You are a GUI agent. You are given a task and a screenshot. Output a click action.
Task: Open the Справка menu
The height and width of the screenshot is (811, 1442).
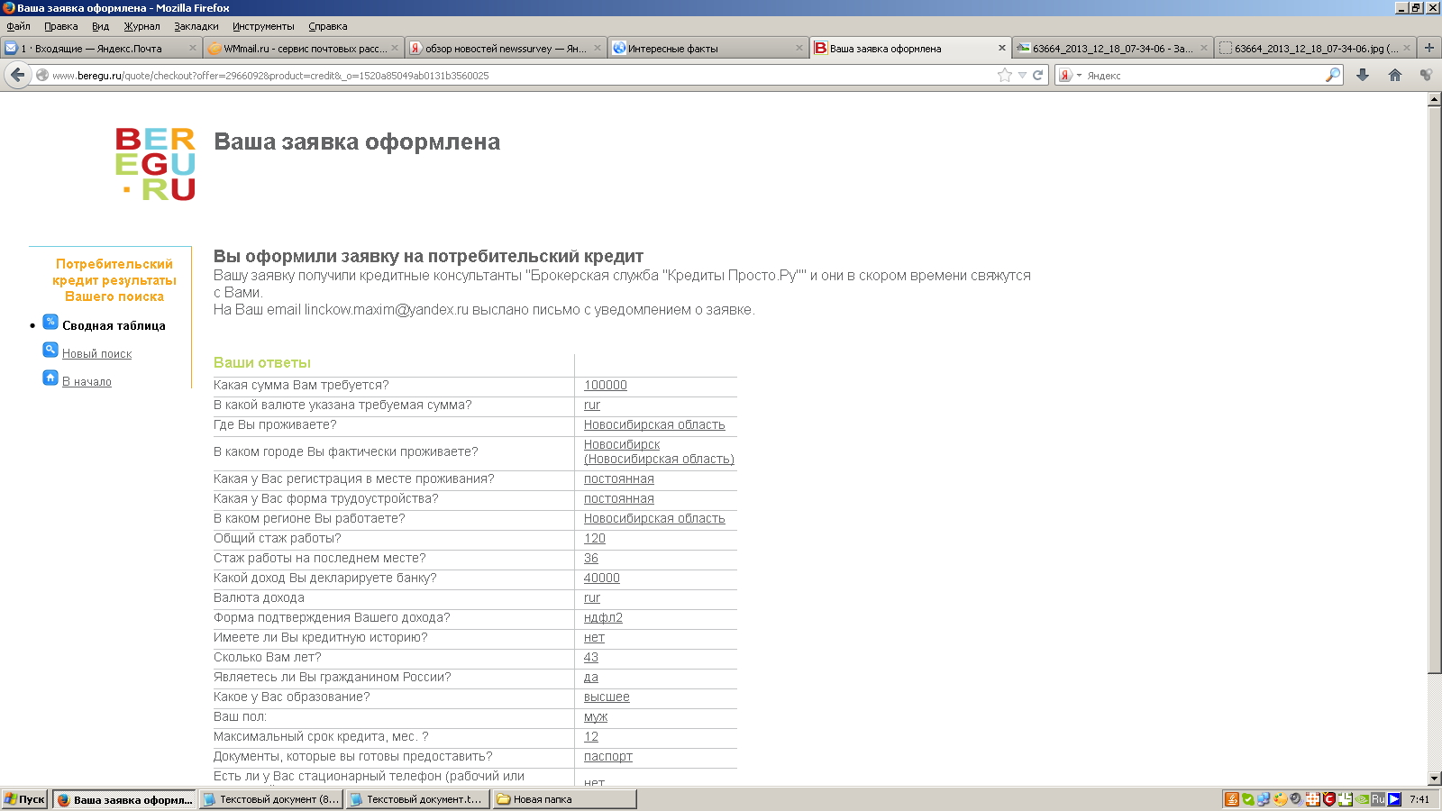pyautogui.click(x=328, y=26)
